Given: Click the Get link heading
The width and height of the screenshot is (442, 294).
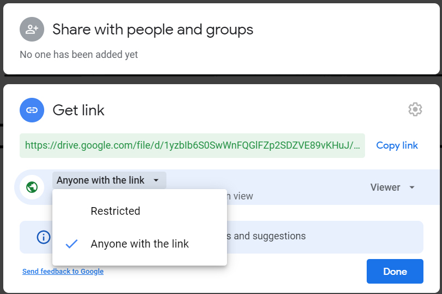Looking at the screenshot, I should (79, 110).
